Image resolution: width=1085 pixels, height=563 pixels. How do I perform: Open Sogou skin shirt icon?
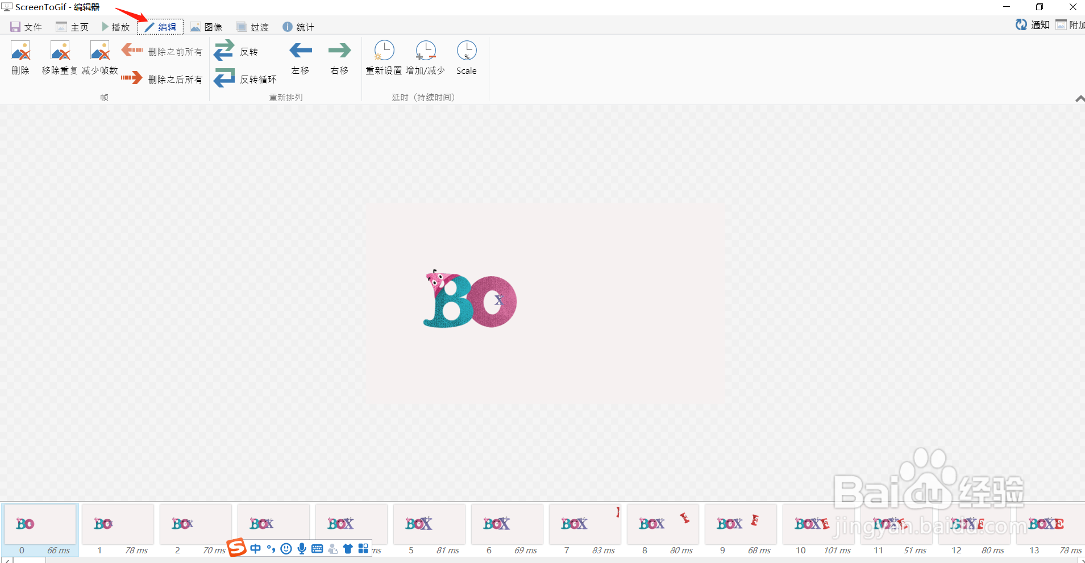pyautogui.click(x=348, y=548)
